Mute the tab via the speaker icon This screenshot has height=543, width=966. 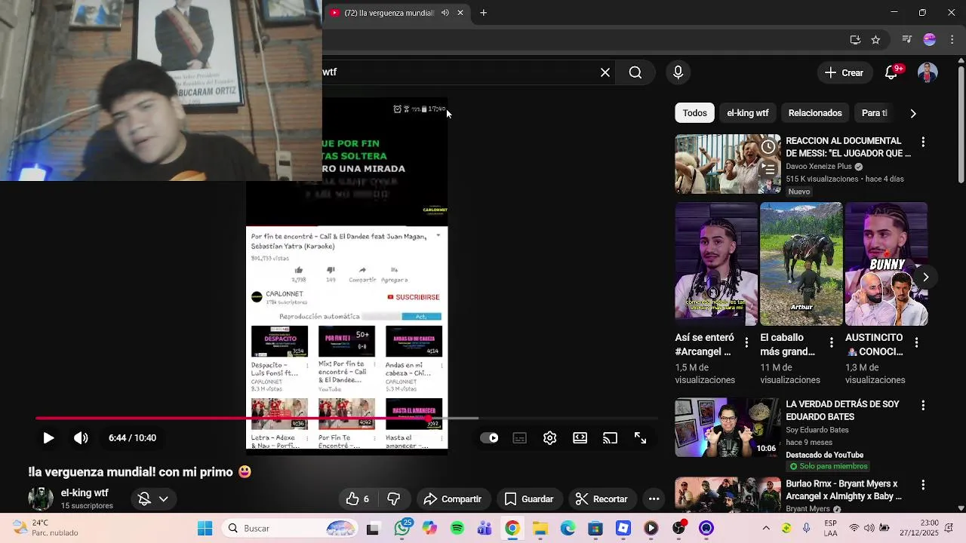445,13
